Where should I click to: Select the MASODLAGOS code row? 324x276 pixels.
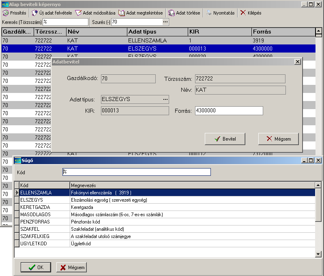coord(167,215)
